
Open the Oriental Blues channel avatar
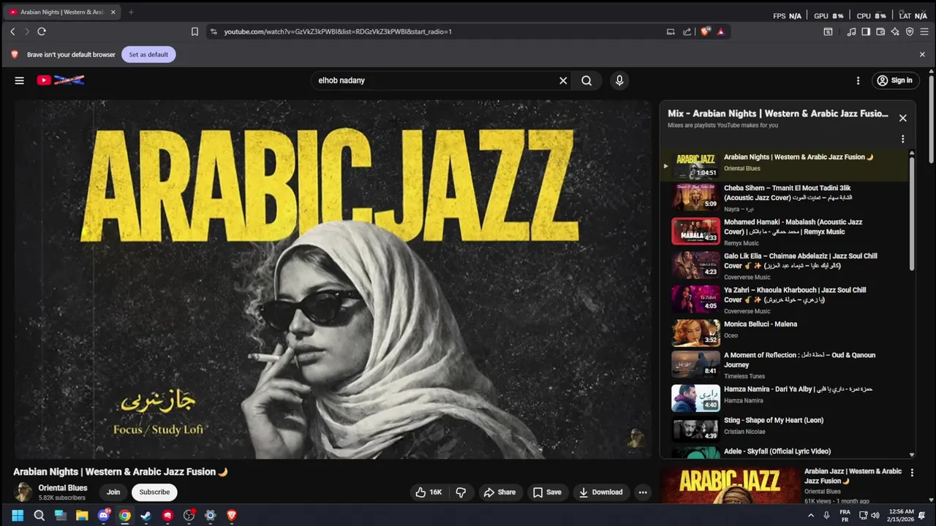click(23, 492)
